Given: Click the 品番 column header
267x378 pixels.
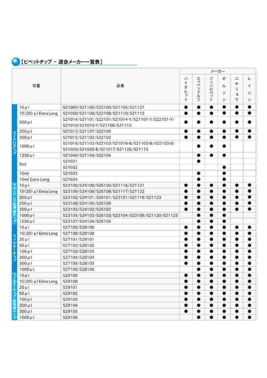Looking at the screenshot, I should (120, 86).
